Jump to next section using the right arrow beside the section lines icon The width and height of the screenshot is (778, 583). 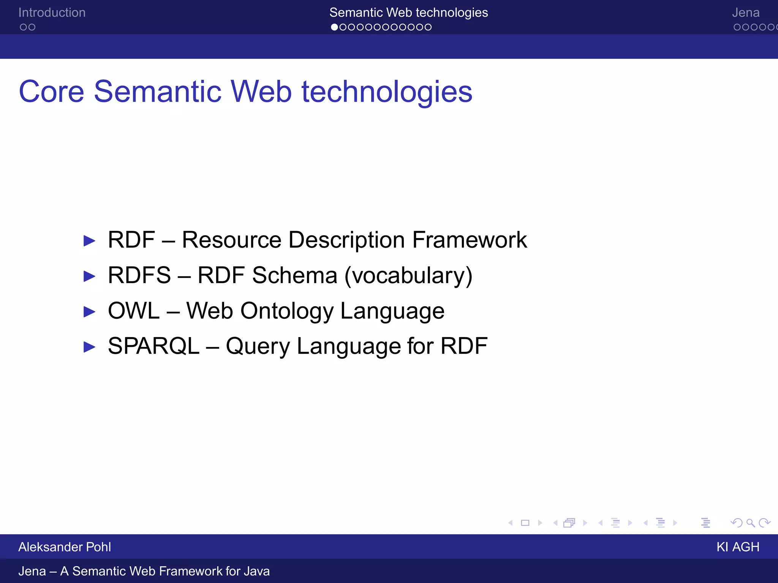675,523
